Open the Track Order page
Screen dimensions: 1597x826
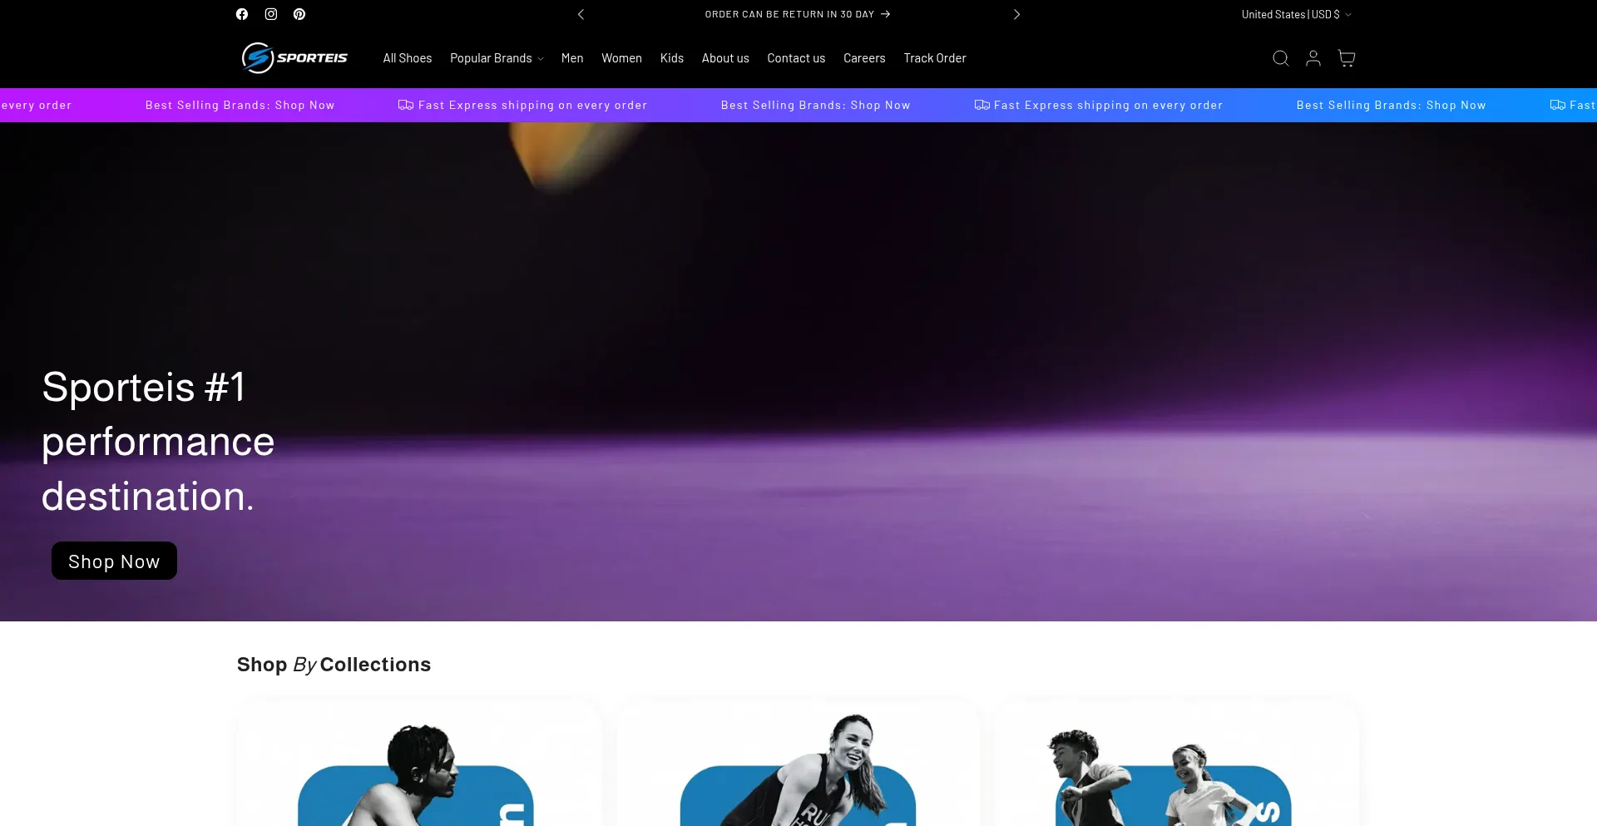click(x=935, y=58)
